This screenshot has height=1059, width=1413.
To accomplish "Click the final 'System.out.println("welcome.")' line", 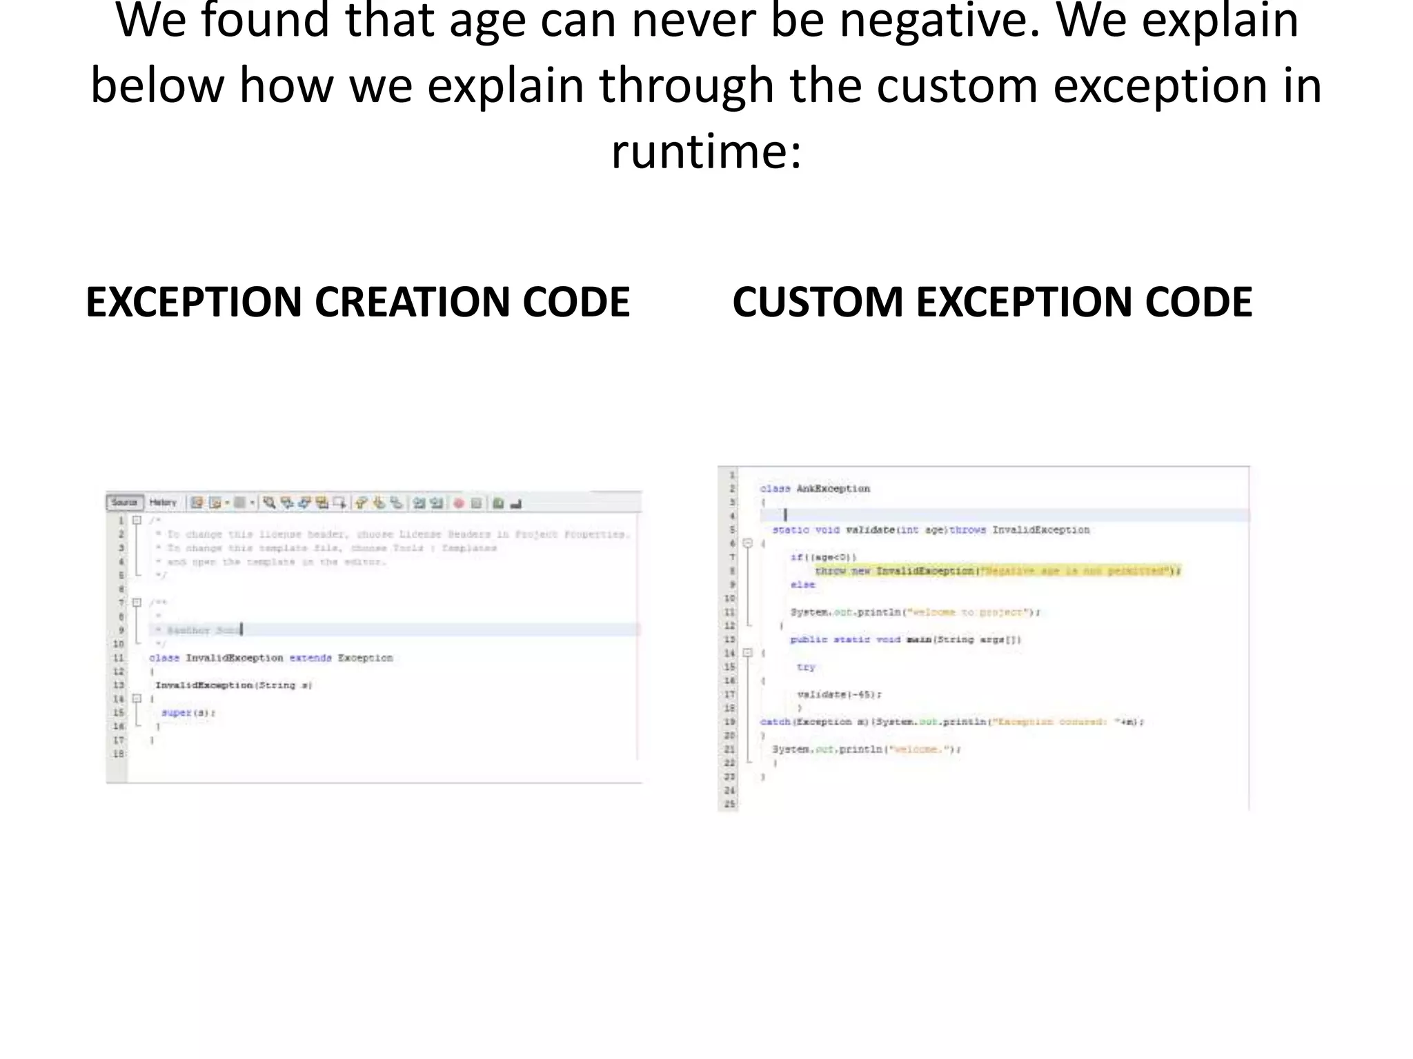I will click(x=867, y=749).
